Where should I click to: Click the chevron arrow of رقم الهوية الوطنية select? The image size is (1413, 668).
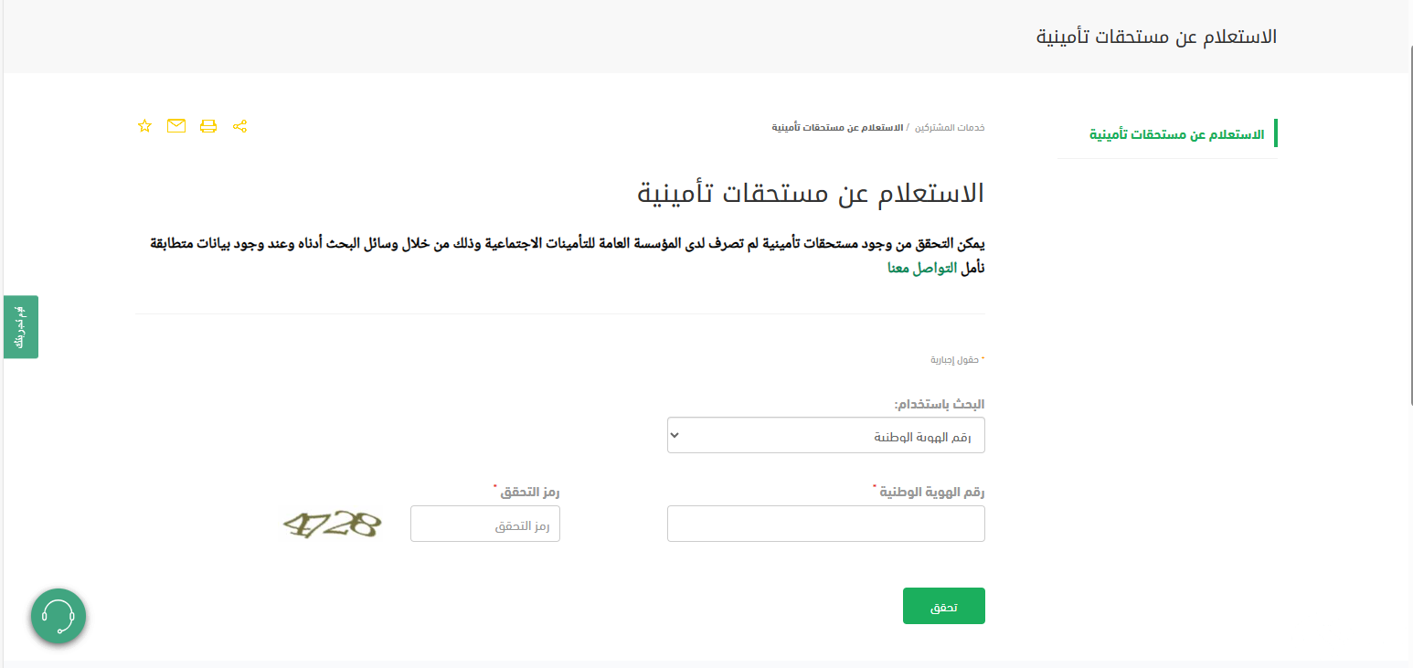point(675,435)
